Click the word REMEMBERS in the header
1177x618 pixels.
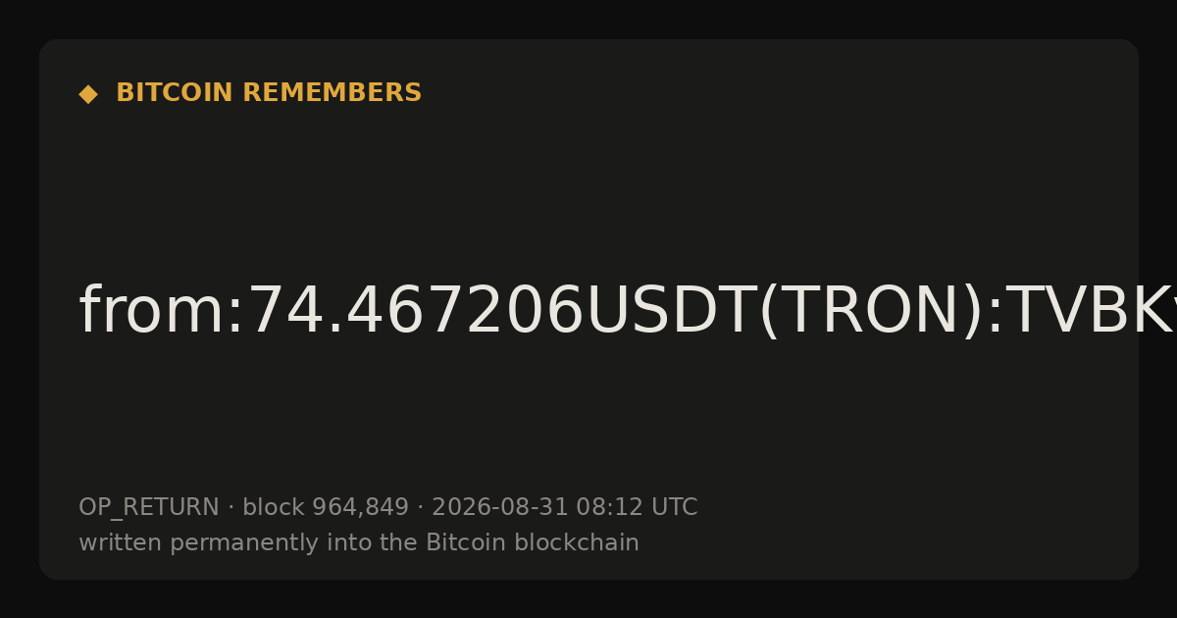[332, 93]
